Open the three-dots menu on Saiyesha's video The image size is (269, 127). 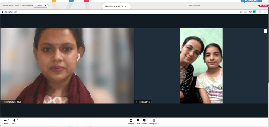pyautogui.click(x=266, y=31)
